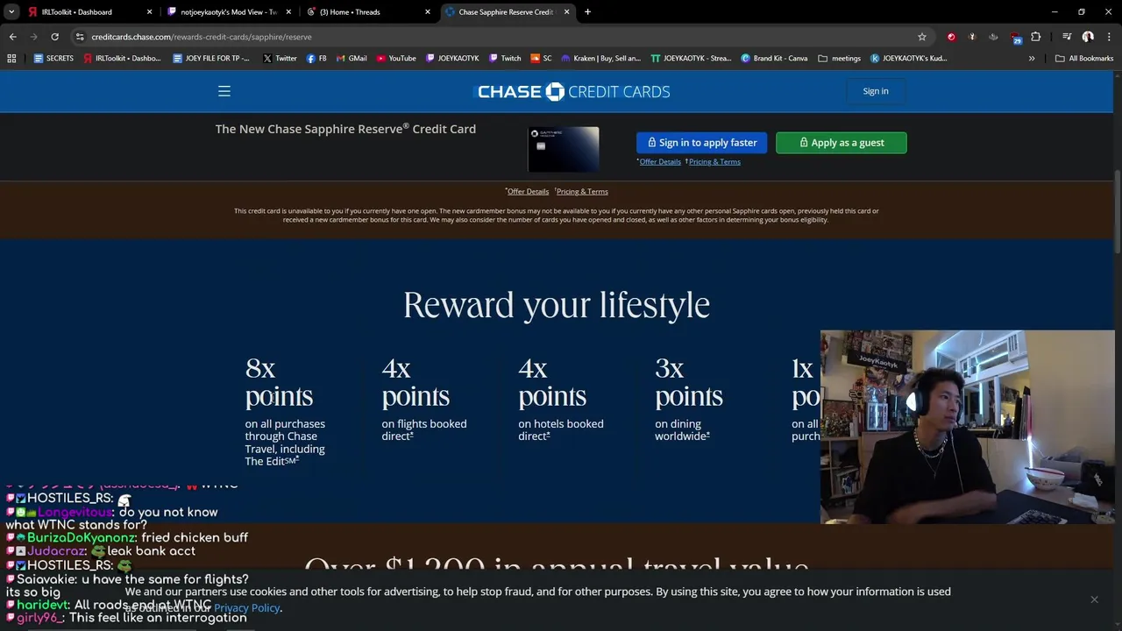Show hidden bookmarks with double chevron
Viewport: 1122px width, 631px height.
(1032, 59)
